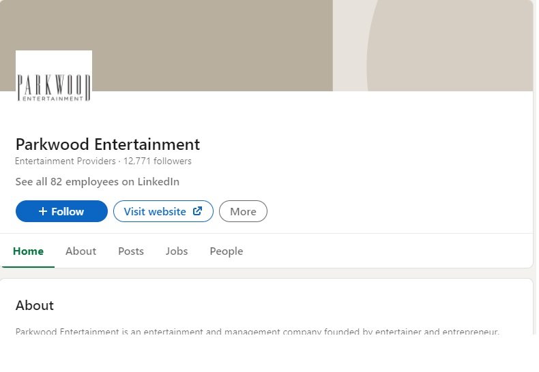View the People tab
This screenshot has width=539, height=372.
(x=227, y=251)
